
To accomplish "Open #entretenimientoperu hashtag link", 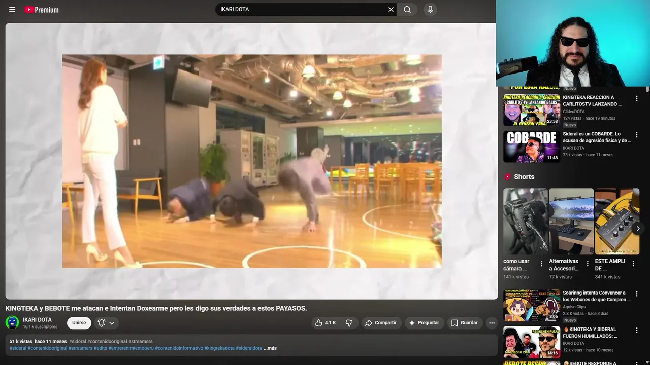I will pos(131,348).
